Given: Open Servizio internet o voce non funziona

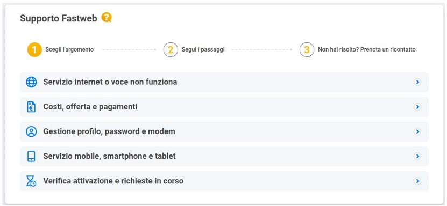Looking at the screenshot, I should click(224, 82).
